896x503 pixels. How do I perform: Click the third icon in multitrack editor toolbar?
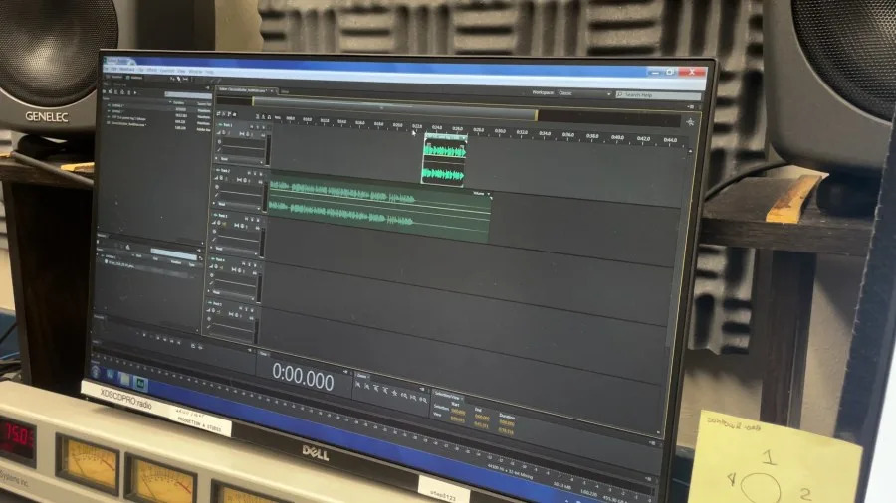[229, 114]
